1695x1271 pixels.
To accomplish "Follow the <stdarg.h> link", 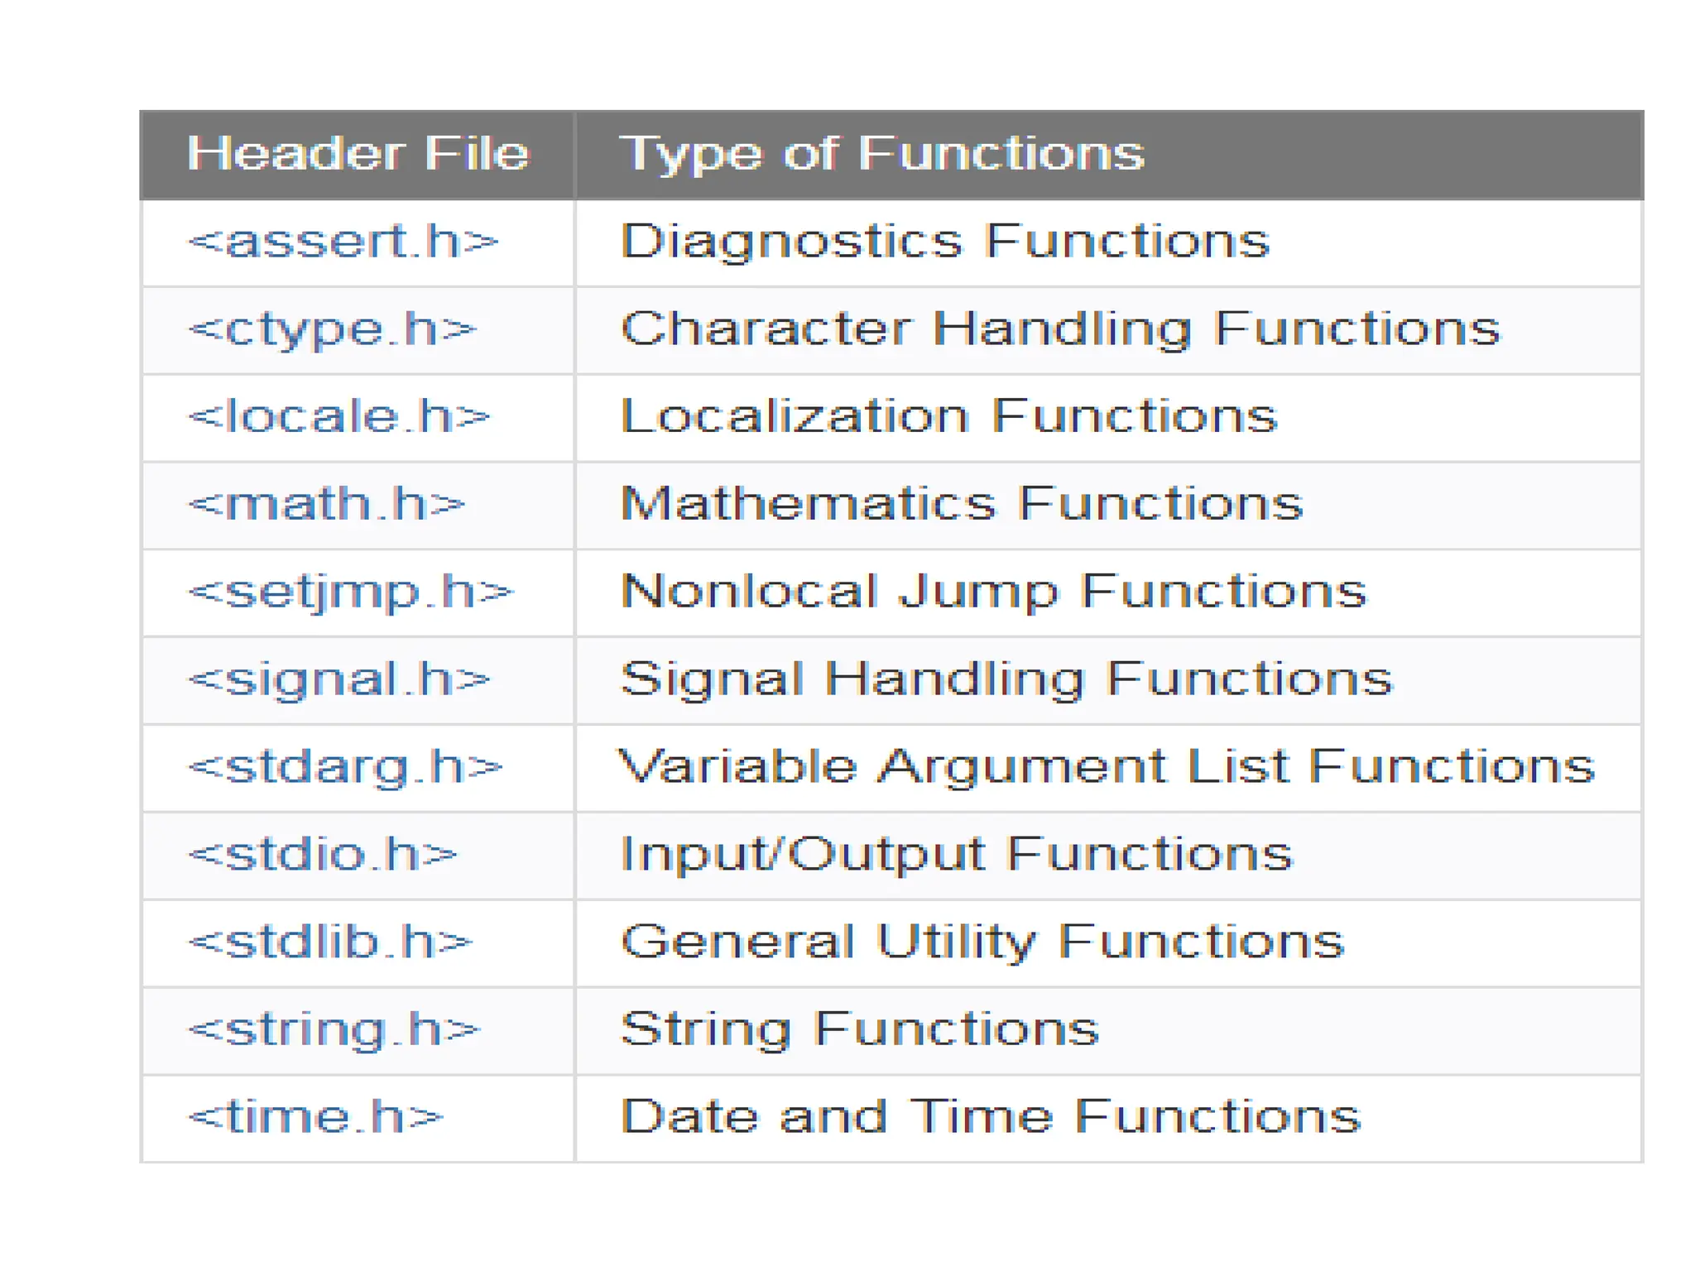I will (345, 768).
